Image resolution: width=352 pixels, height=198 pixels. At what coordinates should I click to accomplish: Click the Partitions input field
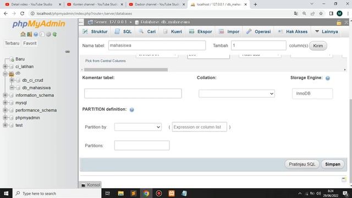(142, 145)
